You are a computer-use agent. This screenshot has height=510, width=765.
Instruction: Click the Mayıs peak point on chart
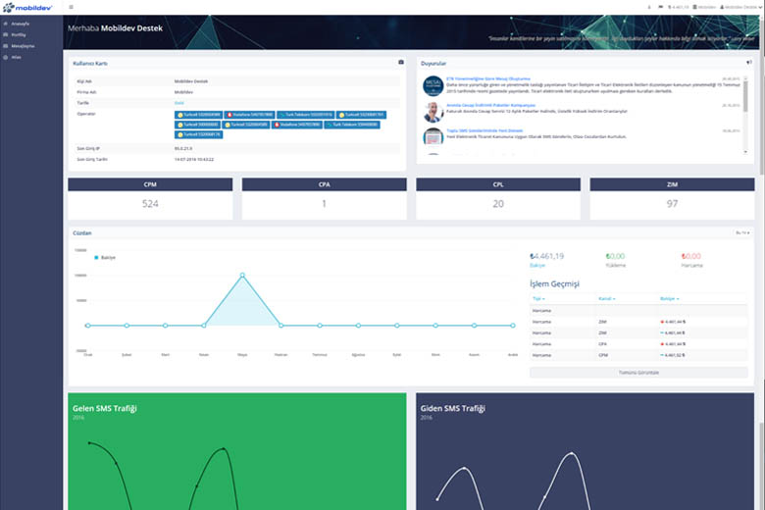point(242,276)
